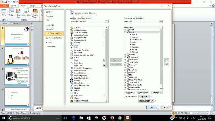
Task: Select the Action command icon
Action: click(72, 28)
